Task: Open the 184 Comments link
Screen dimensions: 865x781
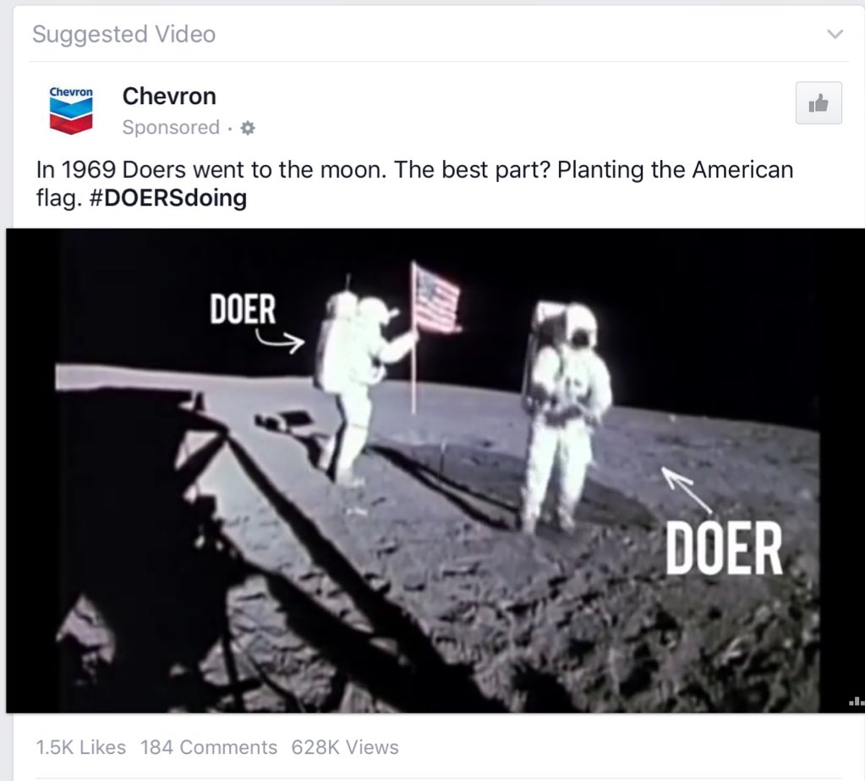Action: [209, 747]
